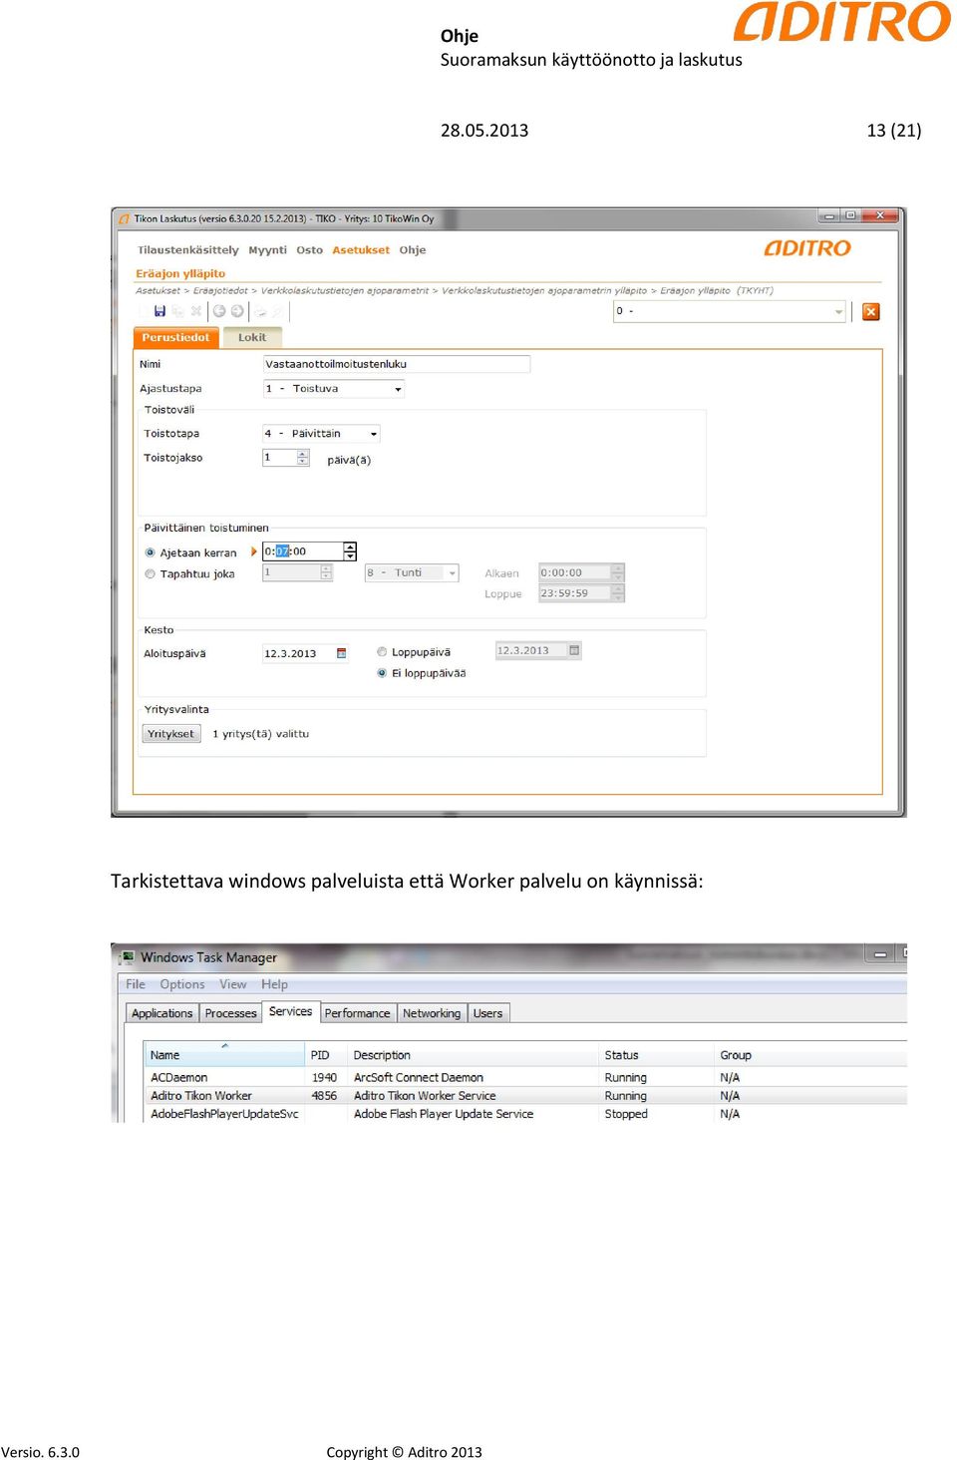Select the Aditro Tikon Worker service row
Viewport: 957px width, 1460px height.
(526, 1096)
